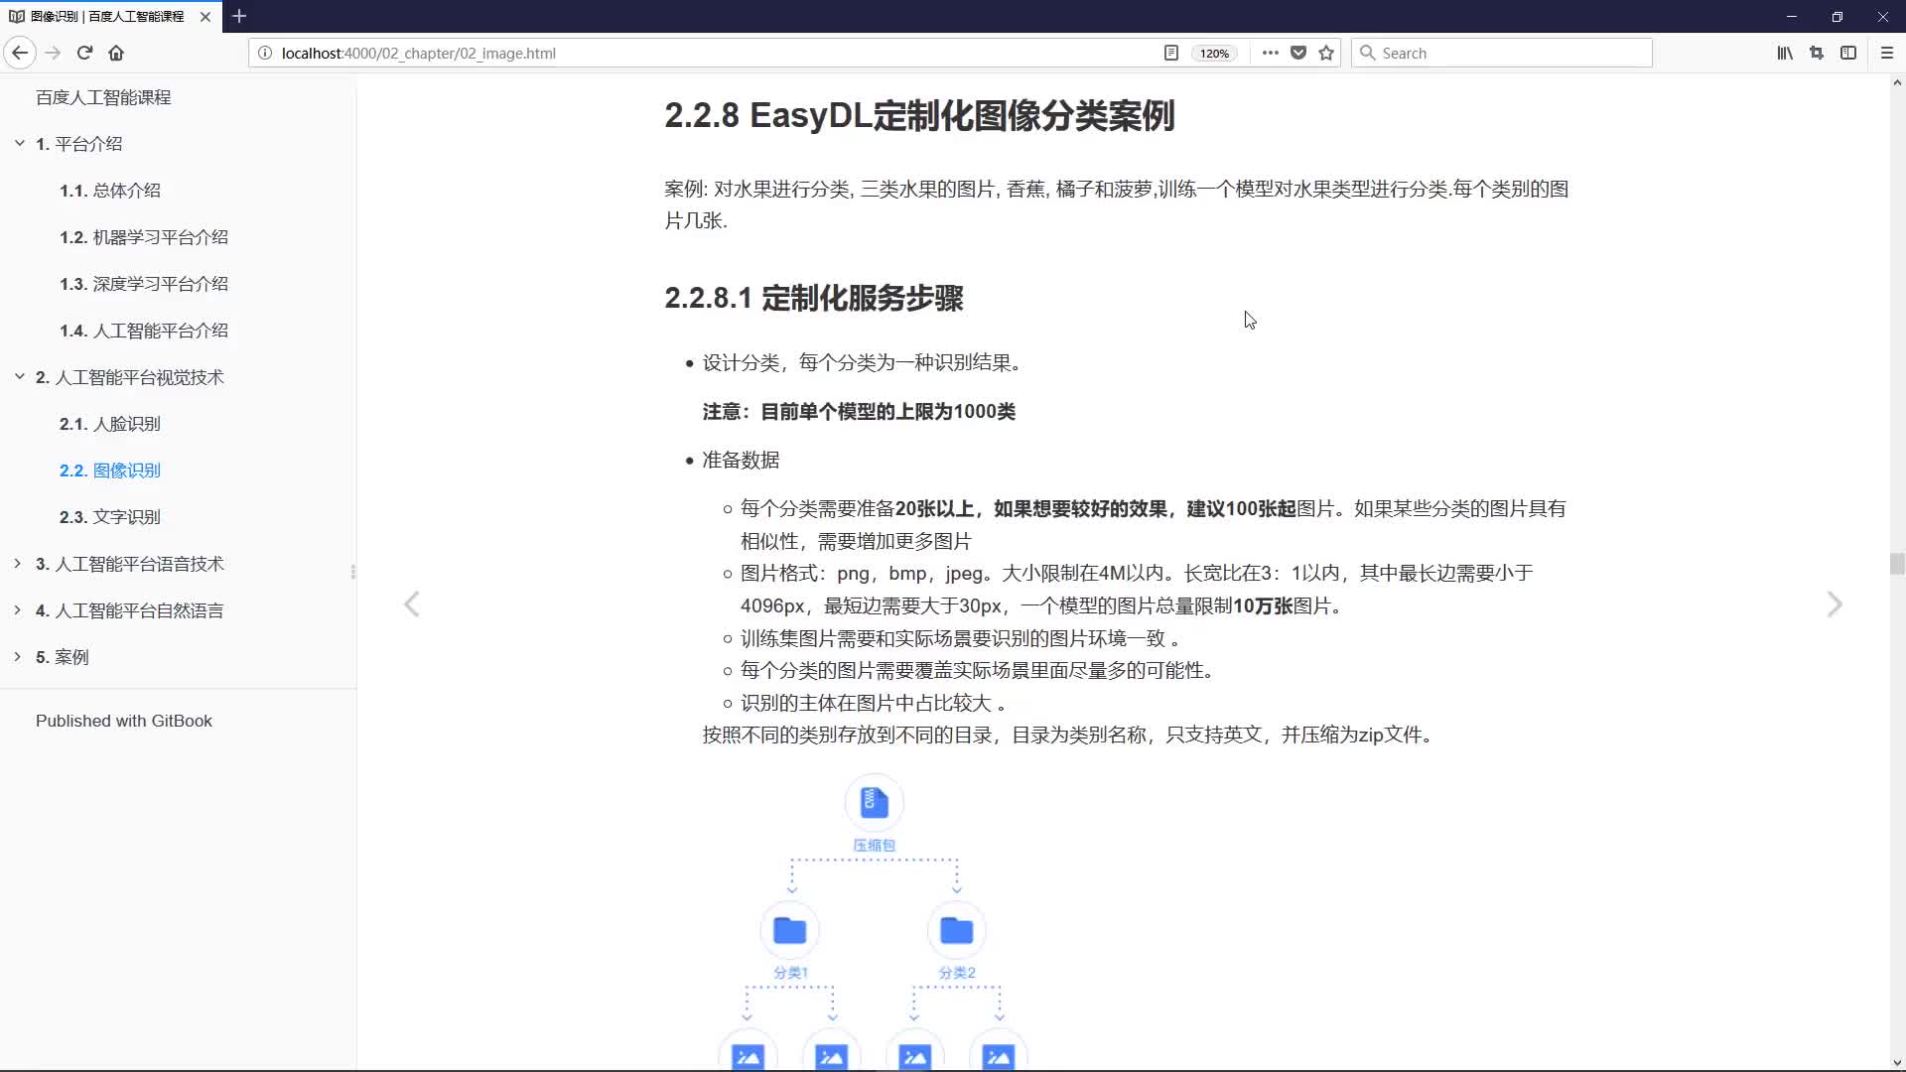Select the 图像识别 | 百度人工智能课程 tab

tap(109, 16)
